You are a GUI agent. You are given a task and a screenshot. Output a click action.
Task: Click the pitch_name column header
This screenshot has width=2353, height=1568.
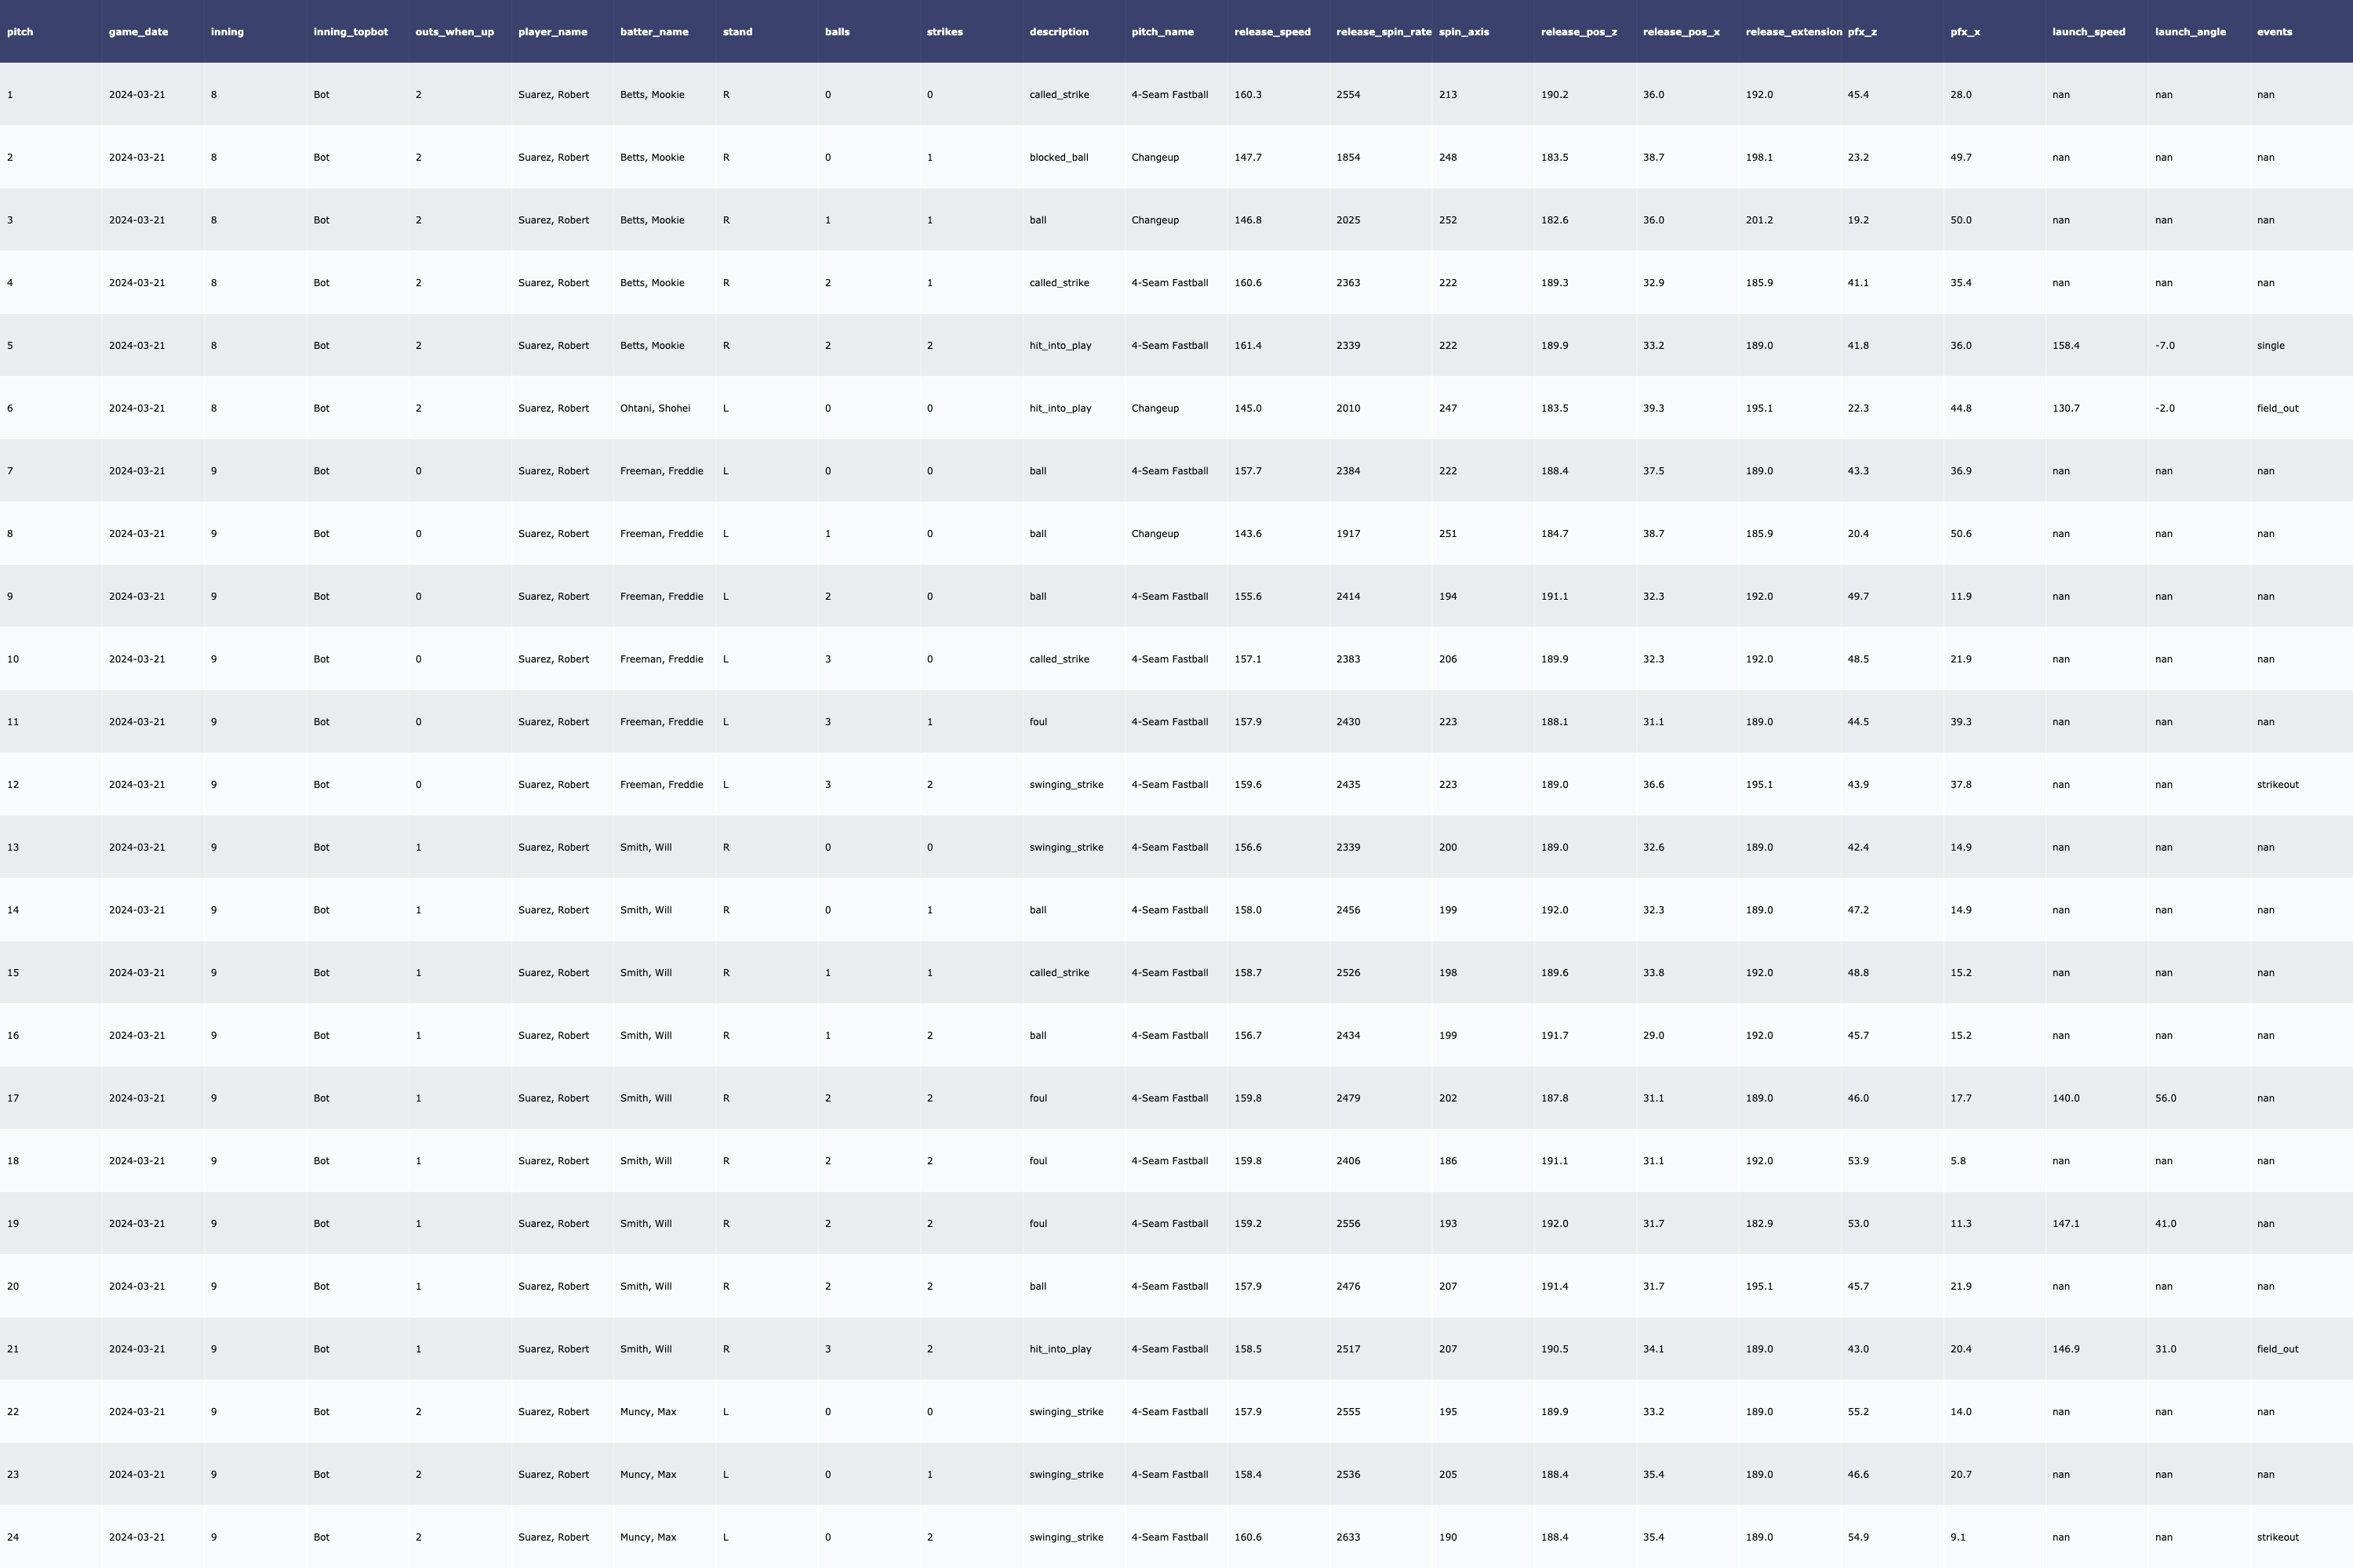coord(1162,32)
